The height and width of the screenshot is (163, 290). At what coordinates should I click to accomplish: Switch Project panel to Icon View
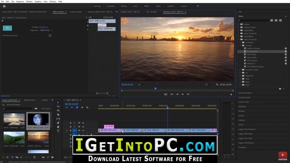(12, 157)
